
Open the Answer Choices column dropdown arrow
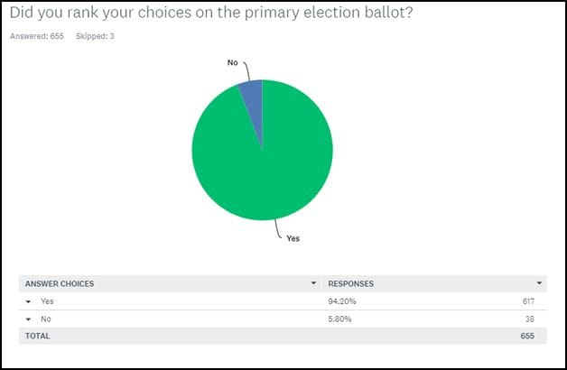(313, 283)
